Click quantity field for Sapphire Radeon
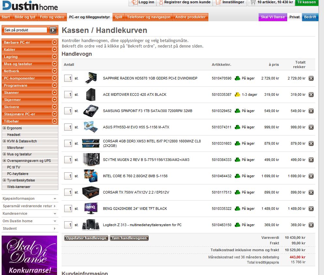Image resolution: width=324 pixels, height=275 pixels. tap(68, 78)
